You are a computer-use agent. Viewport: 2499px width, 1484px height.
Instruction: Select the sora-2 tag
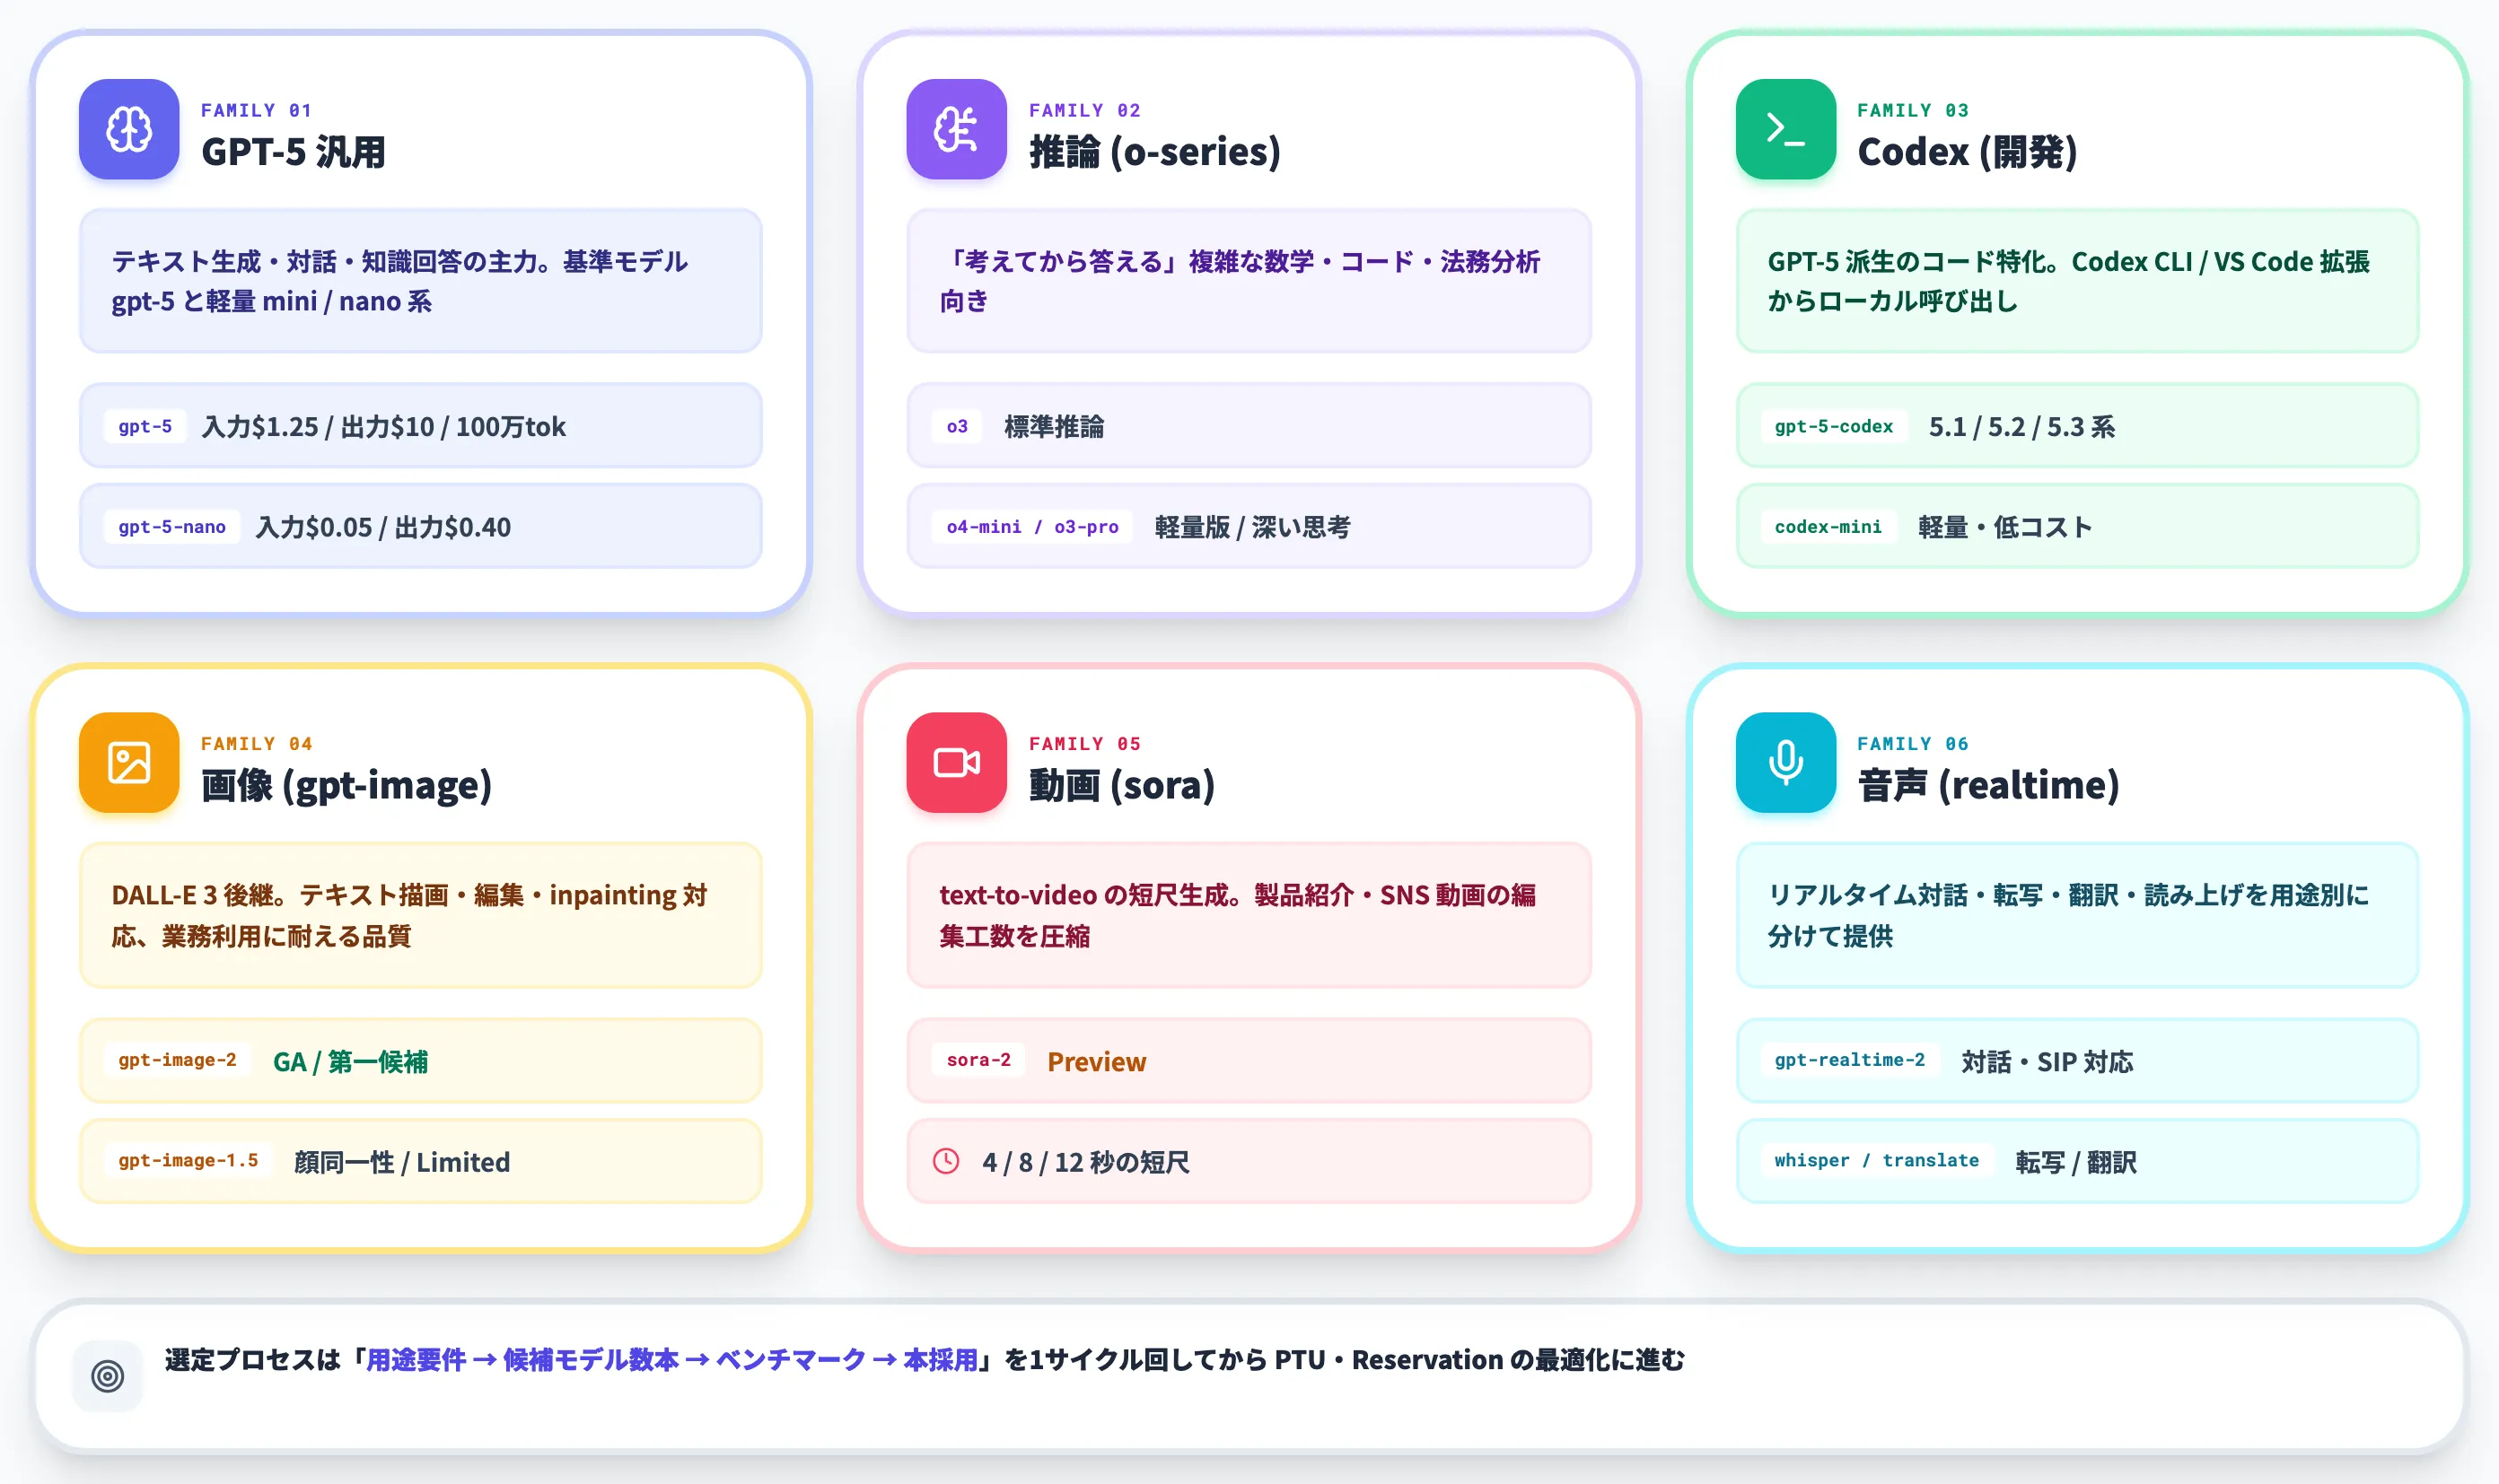click(x=978, y=1060)
